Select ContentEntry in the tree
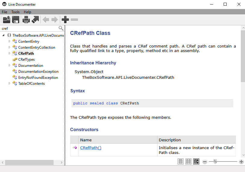Viewport: 245px width, 172px height. (x=29, y=41)
